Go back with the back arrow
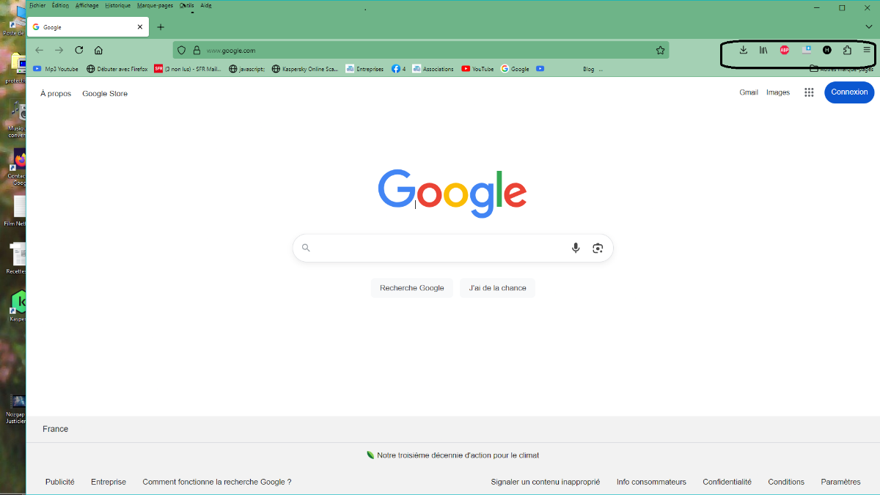Viewport: 880px width, 495px height. 40,51
